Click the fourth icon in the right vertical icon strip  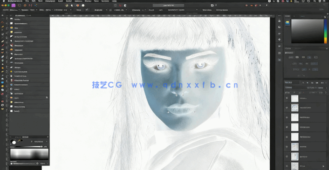point(279,40)
